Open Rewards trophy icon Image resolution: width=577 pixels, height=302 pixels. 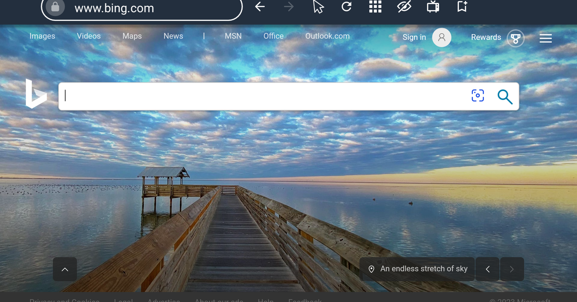click(x=515, y=38)
